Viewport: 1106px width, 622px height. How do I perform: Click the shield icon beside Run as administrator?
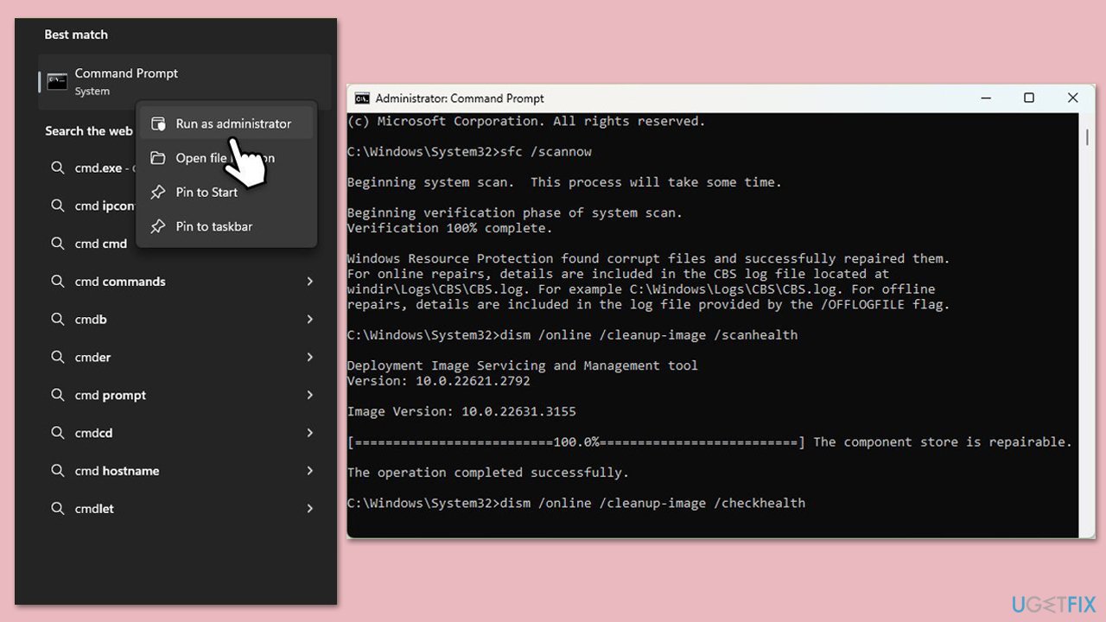click(x=158, y=124)
